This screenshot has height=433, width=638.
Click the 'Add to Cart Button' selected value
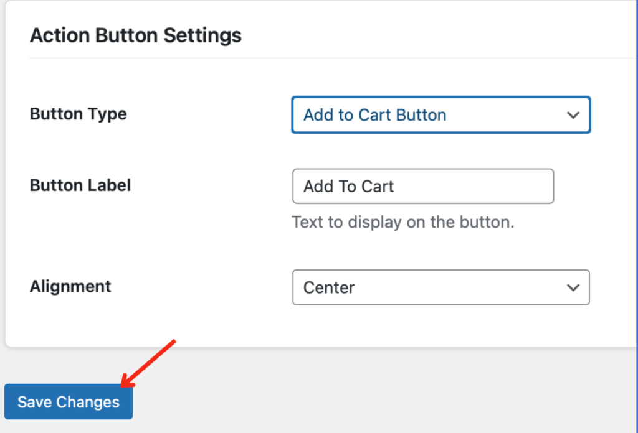click(374, 115)
